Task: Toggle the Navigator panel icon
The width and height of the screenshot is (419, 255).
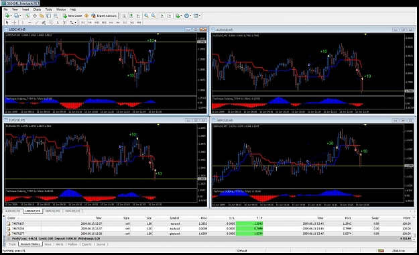Action: click(42, 16)
